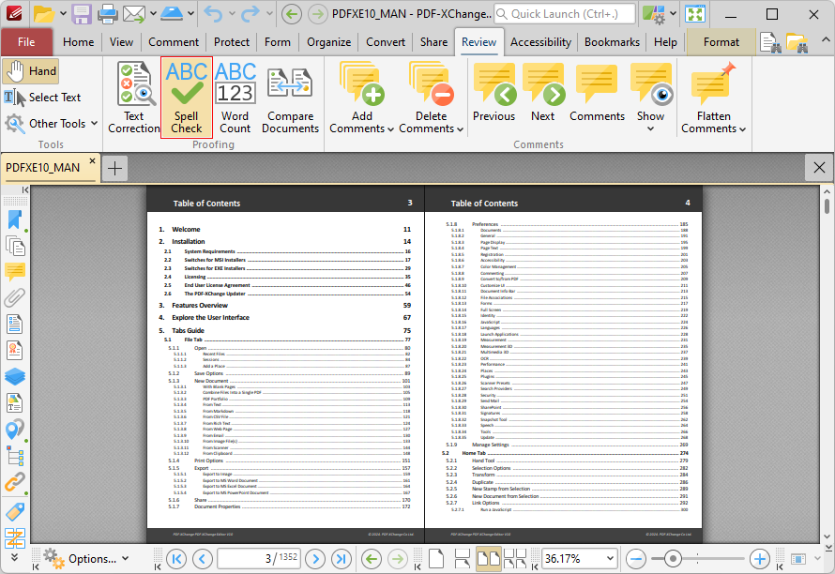Screen dimensions: 835x574
Task: Switch to continuous page layout
Action: [x=463, y=559]
